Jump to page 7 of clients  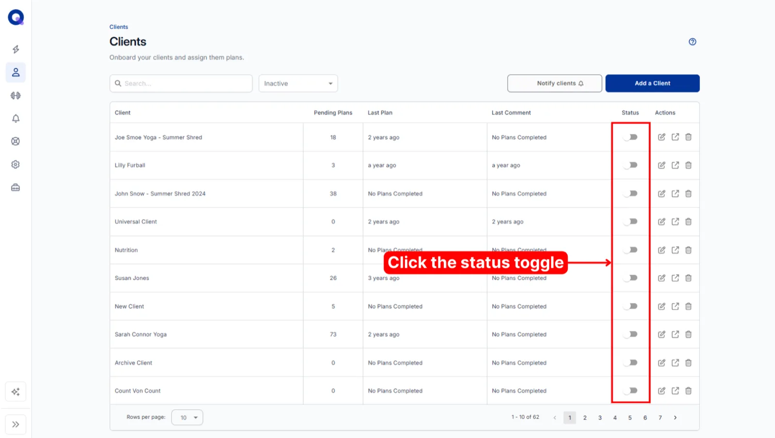point(660,418)
